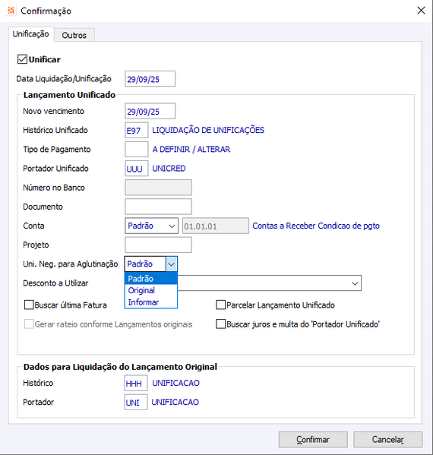This screenshot has width=433, height=455.
Task: Click the app icon in the Confirmação title bar
Action: [x=11, y=11]
